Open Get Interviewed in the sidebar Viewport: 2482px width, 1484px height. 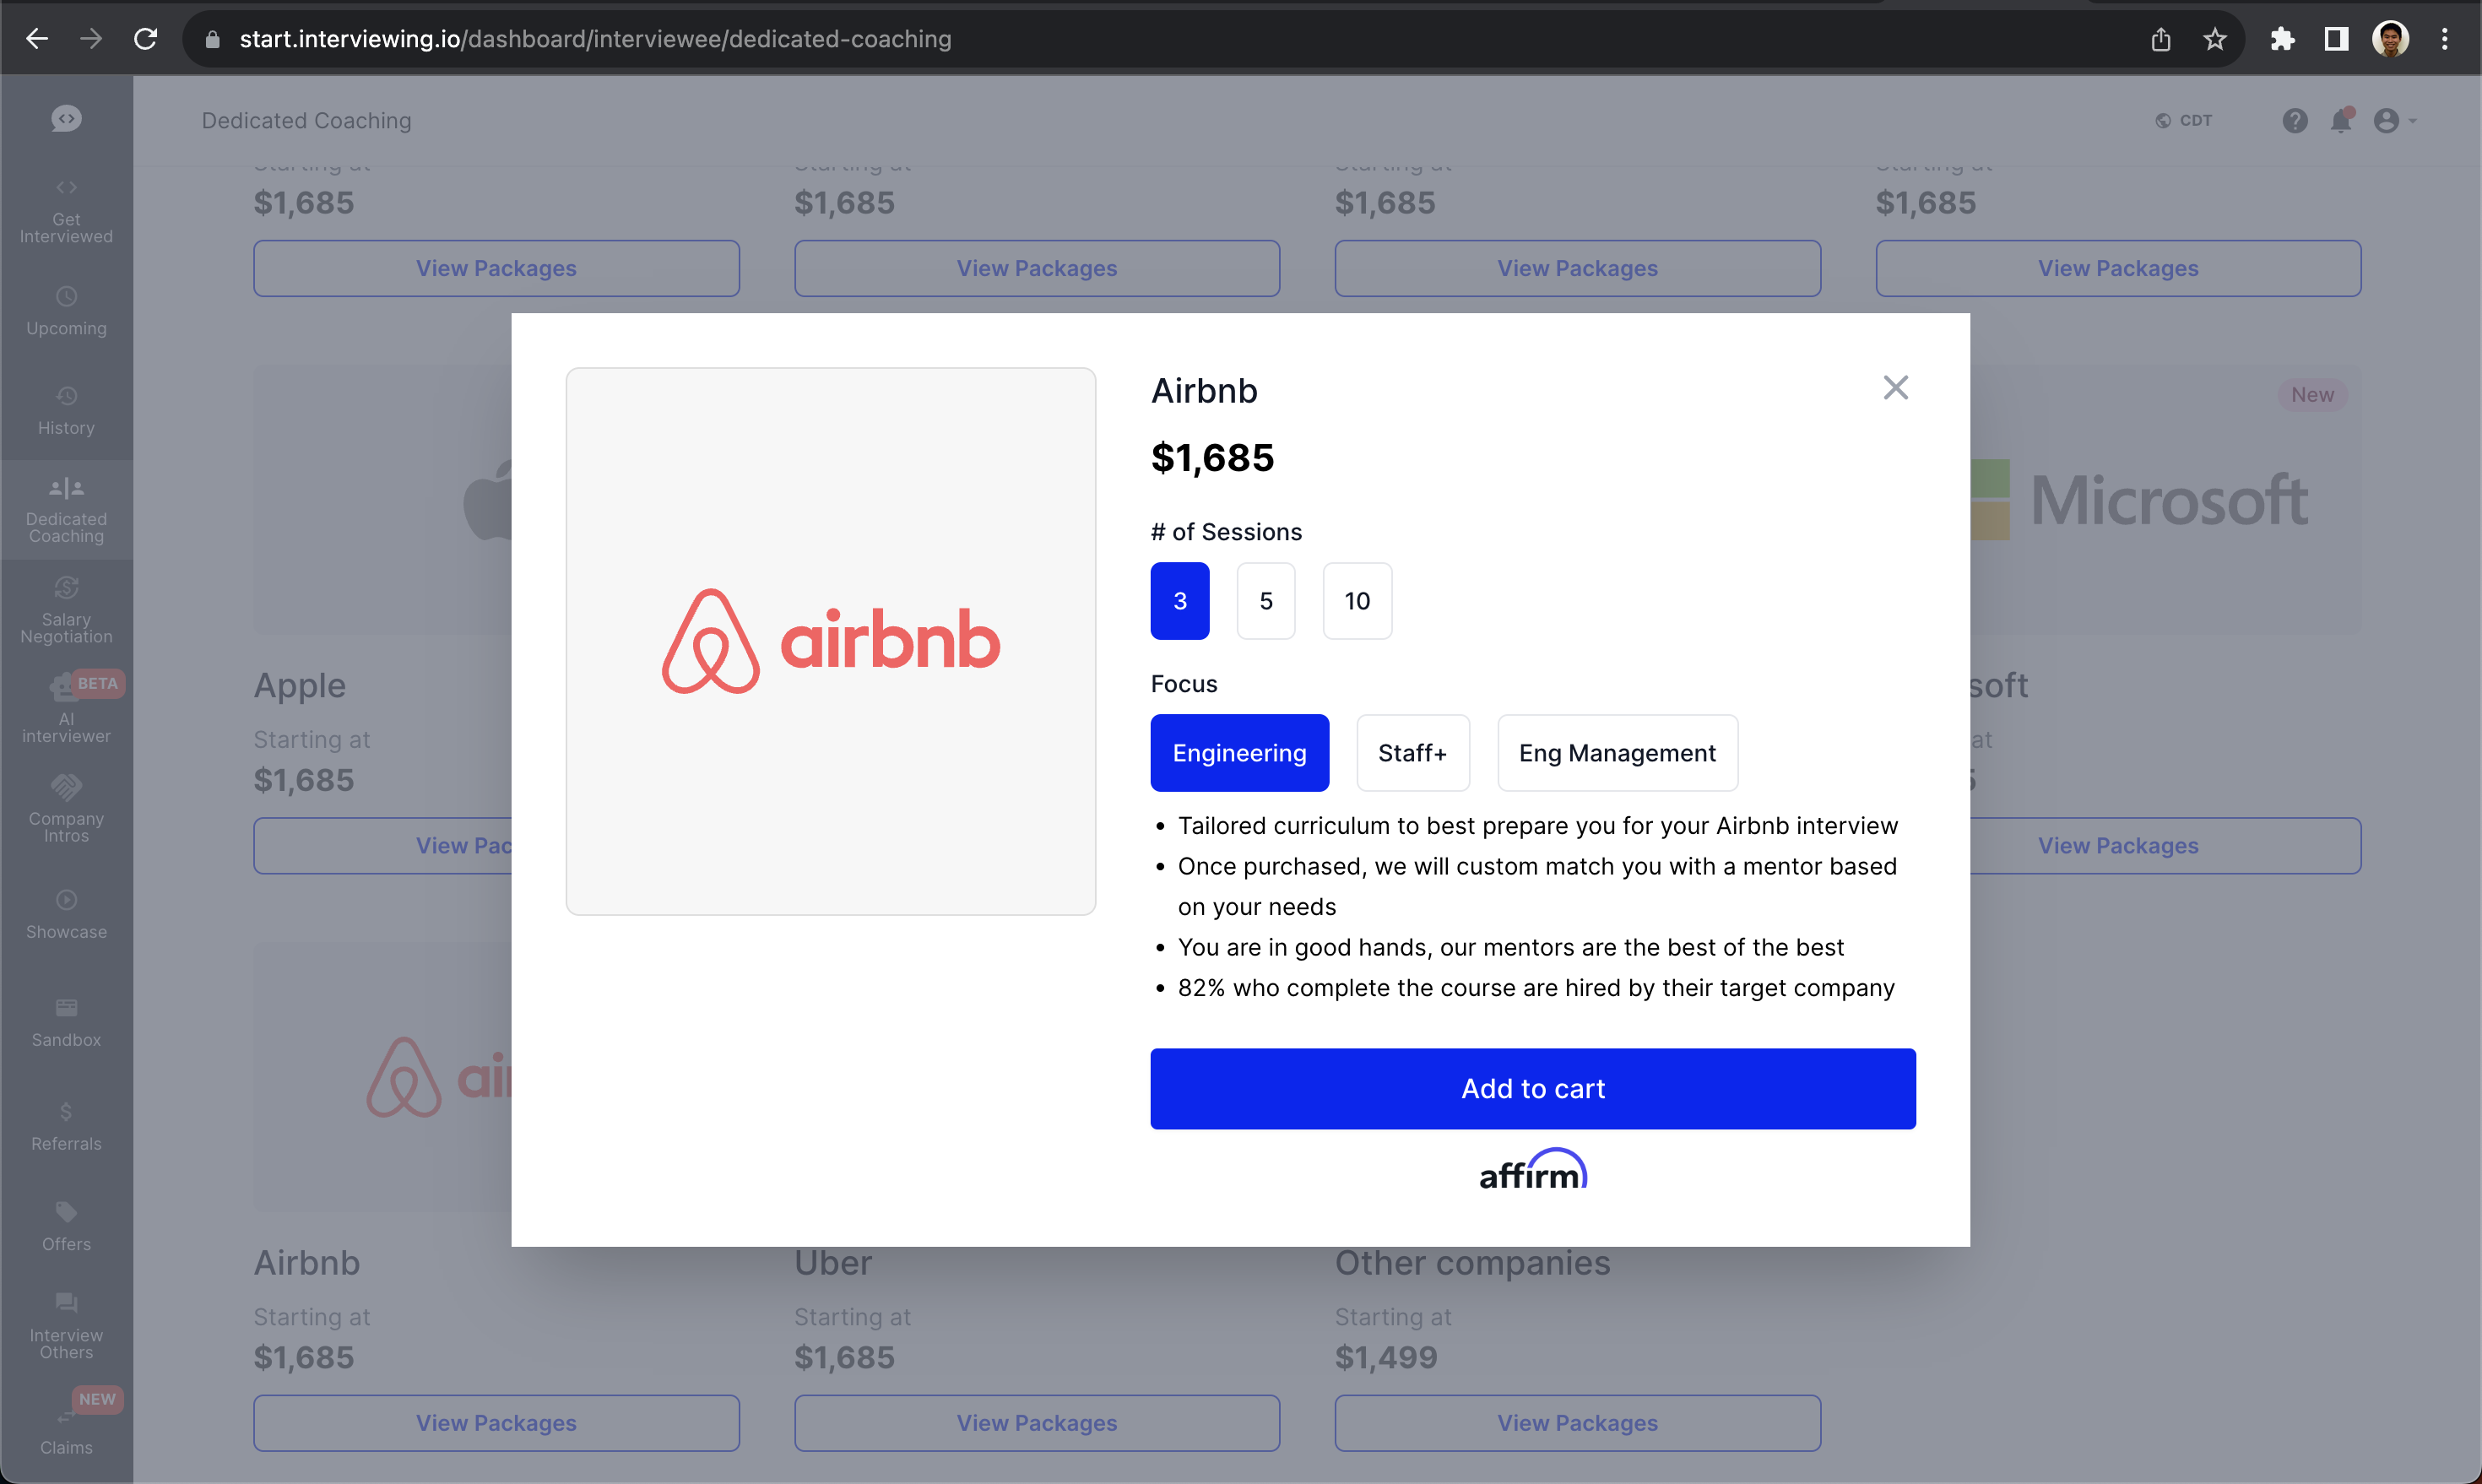click(x=66, y=211)
